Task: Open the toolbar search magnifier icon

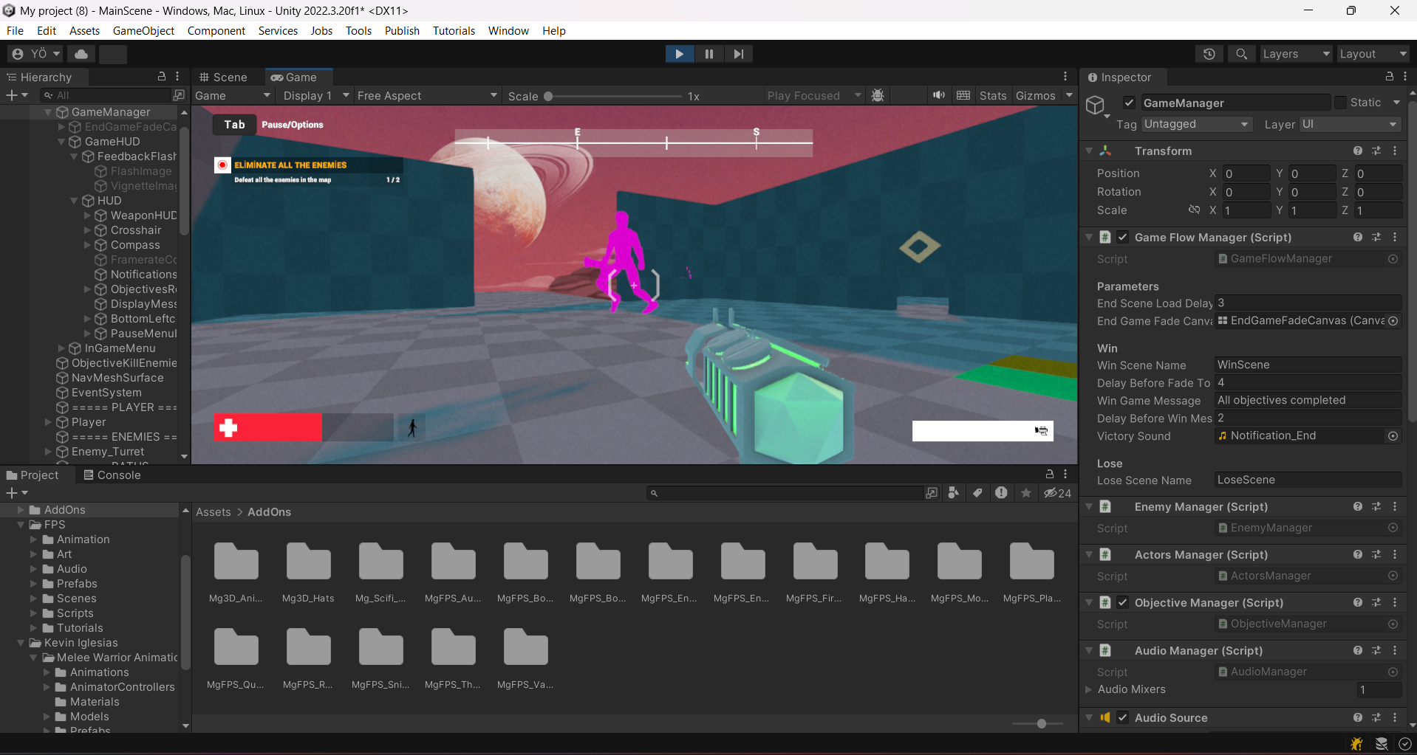Action: [x=1241, y=54]
